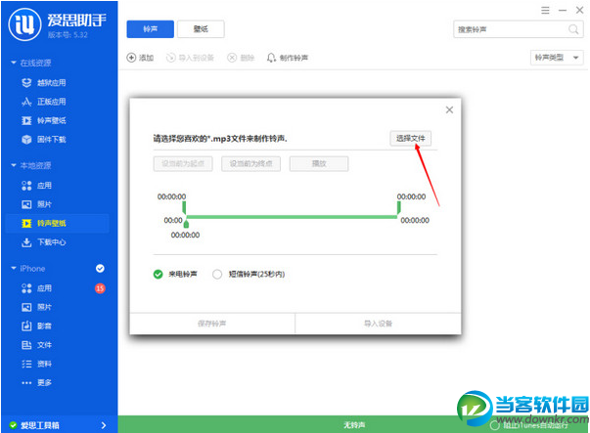
Task: Click the 导入设备 button
Action: point(378,324)
